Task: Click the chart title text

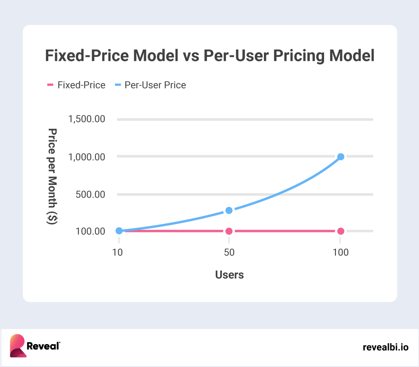Action: [x=209, y=56]
